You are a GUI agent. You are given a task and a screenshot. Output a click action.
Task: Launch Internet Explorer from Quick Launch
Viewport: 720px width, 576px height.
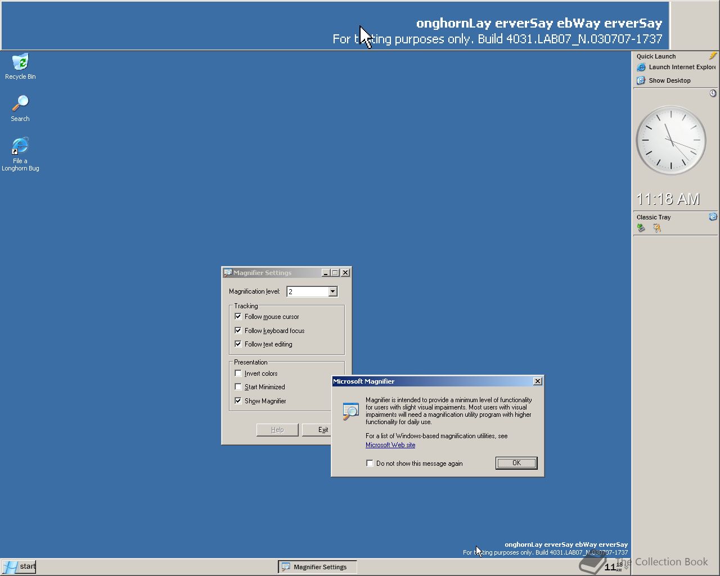pos(676,67)
